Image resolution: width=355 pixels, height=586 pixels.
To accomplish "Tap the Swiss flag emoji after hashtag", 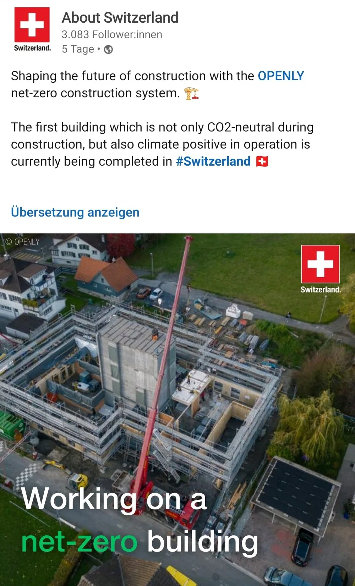I will 262,161.
